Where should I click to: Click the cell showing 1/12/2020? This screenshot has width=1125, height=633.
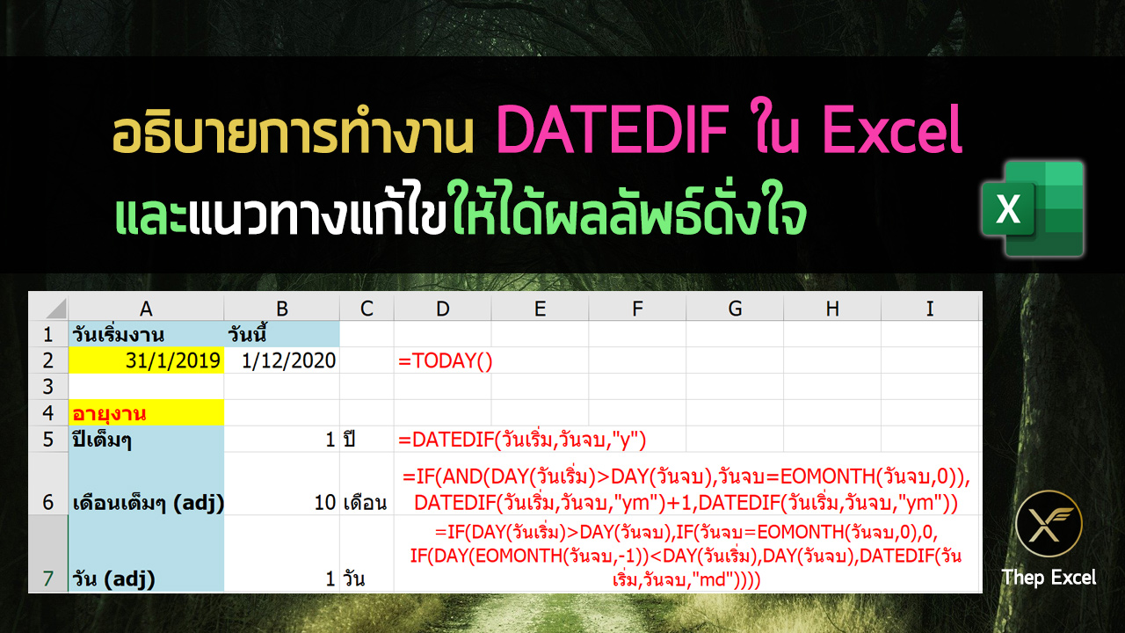(x=282, y=360)
